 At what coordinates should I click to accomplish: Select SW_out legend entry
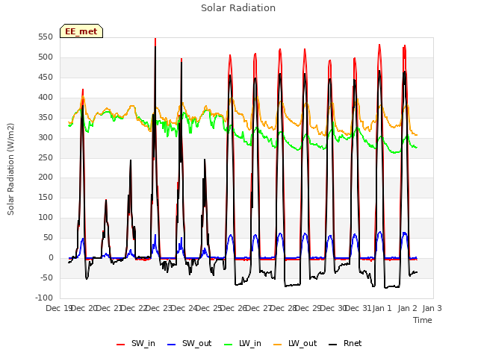[189, 343]
